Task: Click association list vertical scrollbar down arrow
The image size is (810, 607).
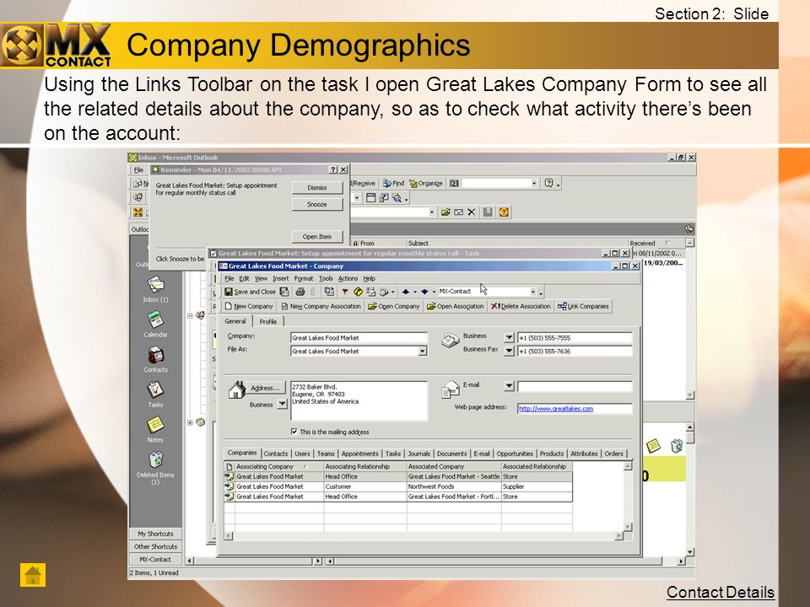Action: point(628,526)
